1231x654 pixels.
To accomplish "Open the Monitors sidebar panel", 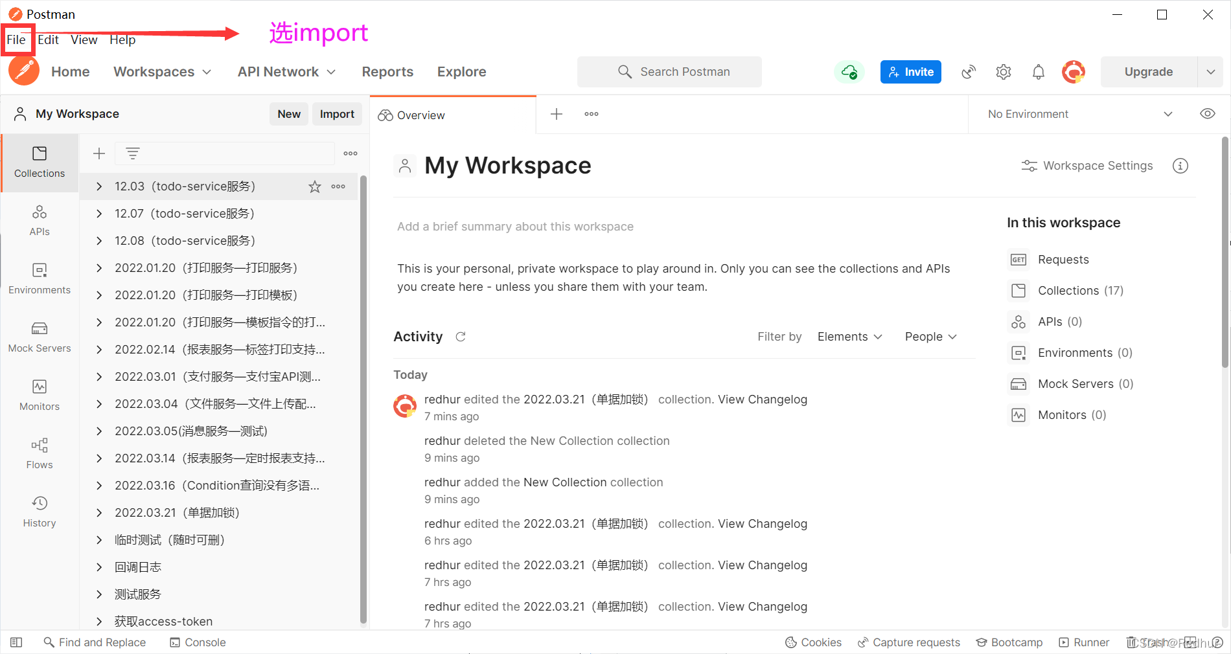I will click(40, 396).
